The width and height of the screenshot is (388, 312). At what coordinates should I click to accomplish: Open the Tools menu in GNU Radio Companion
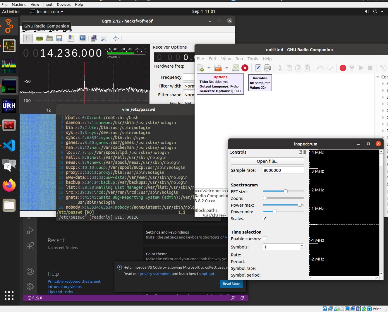click(253, 59)
